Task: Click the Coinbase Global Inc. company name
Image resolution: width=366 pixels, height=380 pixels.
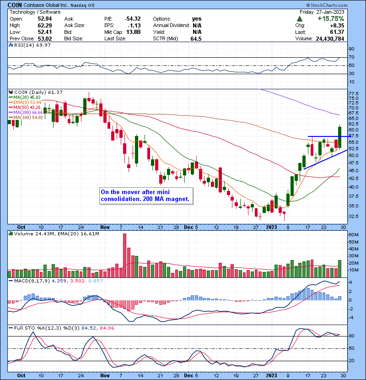Action: tap(46, 5)
